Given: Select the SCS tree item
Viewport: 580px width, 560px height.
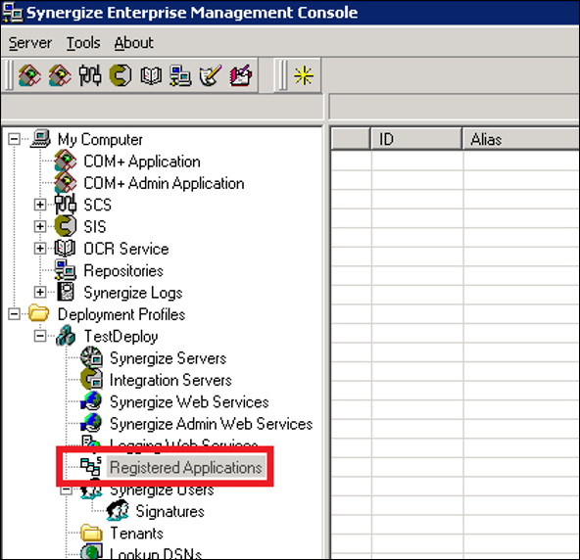Looking at the screenshot, I should [x=97, y=205].
